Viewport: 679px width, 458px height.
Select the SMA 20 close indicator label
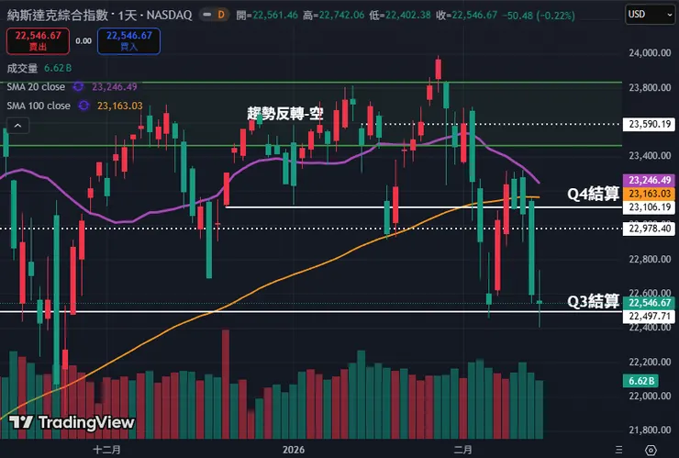click(x=36, y=86)
